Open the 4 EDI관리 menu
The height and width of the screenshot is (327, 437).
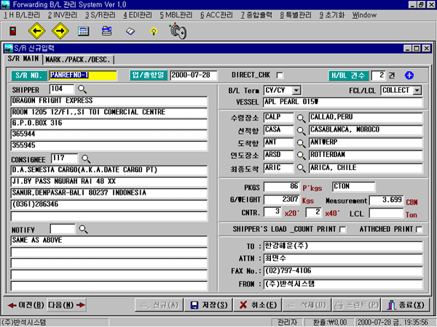[x=138, y=15]
